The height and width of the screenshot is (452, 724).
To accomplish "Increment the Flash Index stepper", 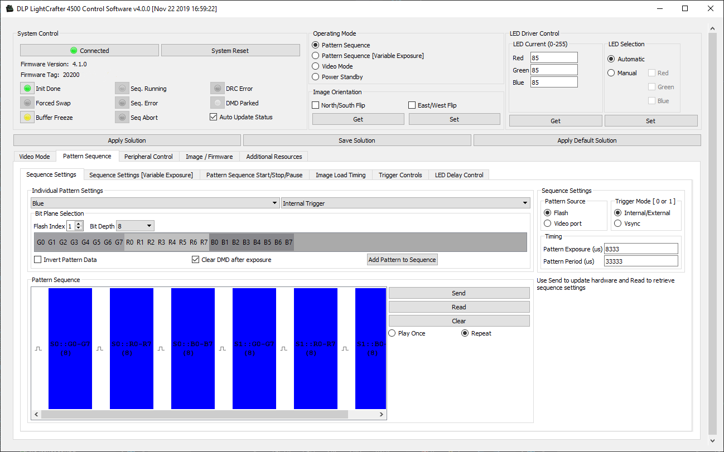I will (79, 224).
